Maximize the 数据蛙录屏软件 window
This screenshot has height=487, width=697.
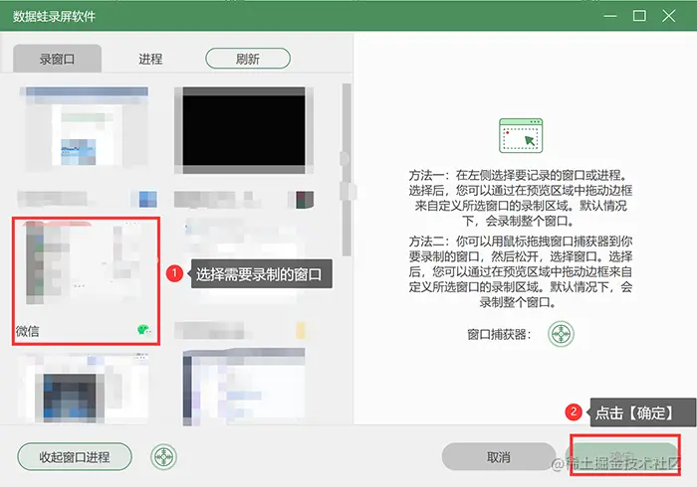639,16
